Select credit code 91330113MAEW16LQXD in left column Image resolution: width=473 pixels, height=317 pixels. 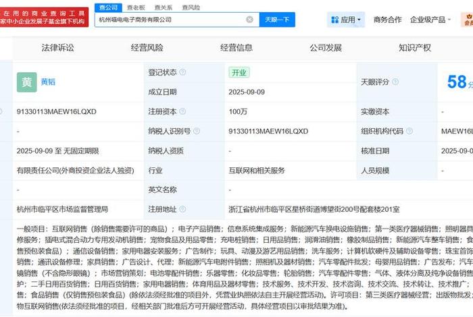click(56, 112)
